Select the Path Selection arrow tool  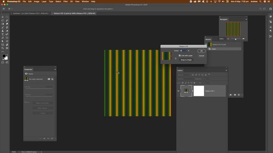[3, 41]
